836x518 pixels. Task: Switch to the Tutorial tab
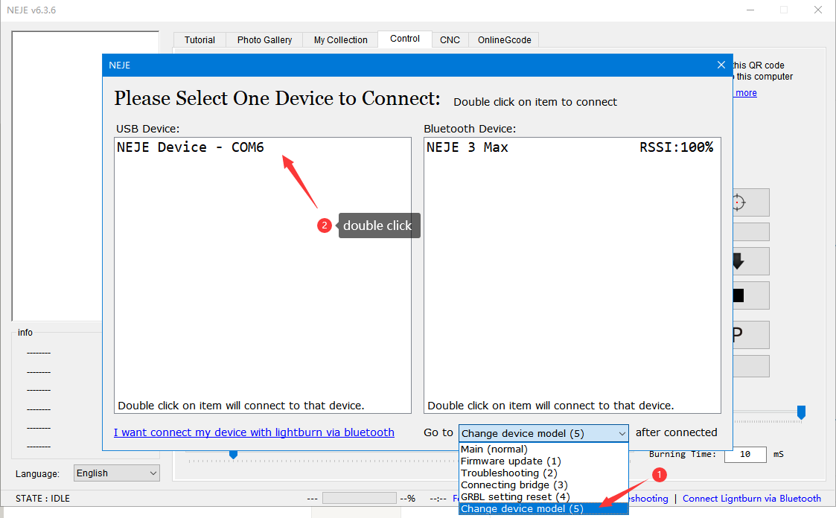point(200,40)
